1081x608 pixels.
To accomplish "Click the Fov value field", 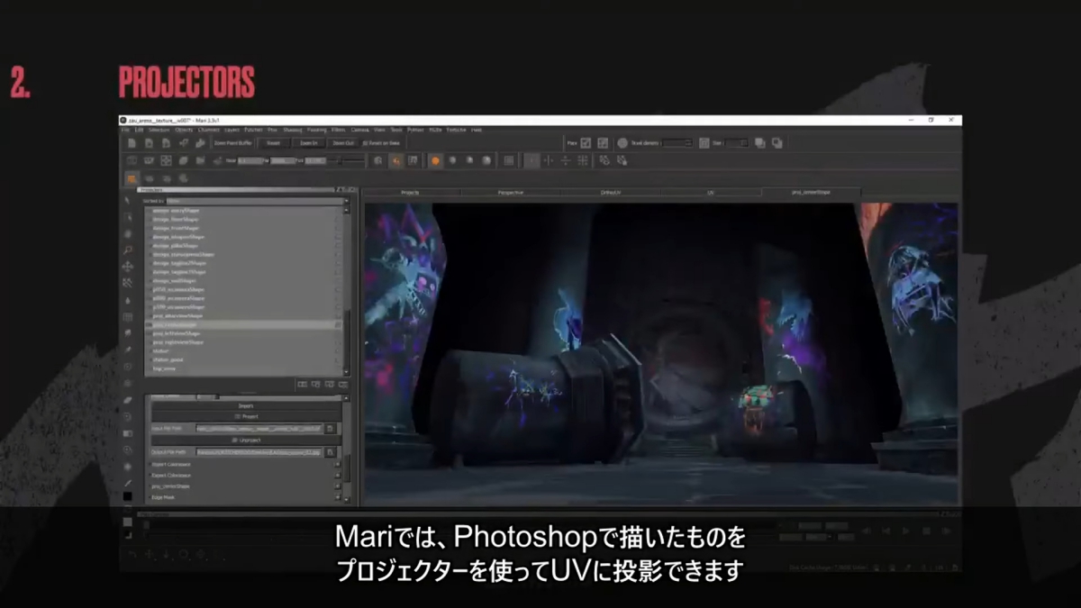I will (x=315, y=161).
